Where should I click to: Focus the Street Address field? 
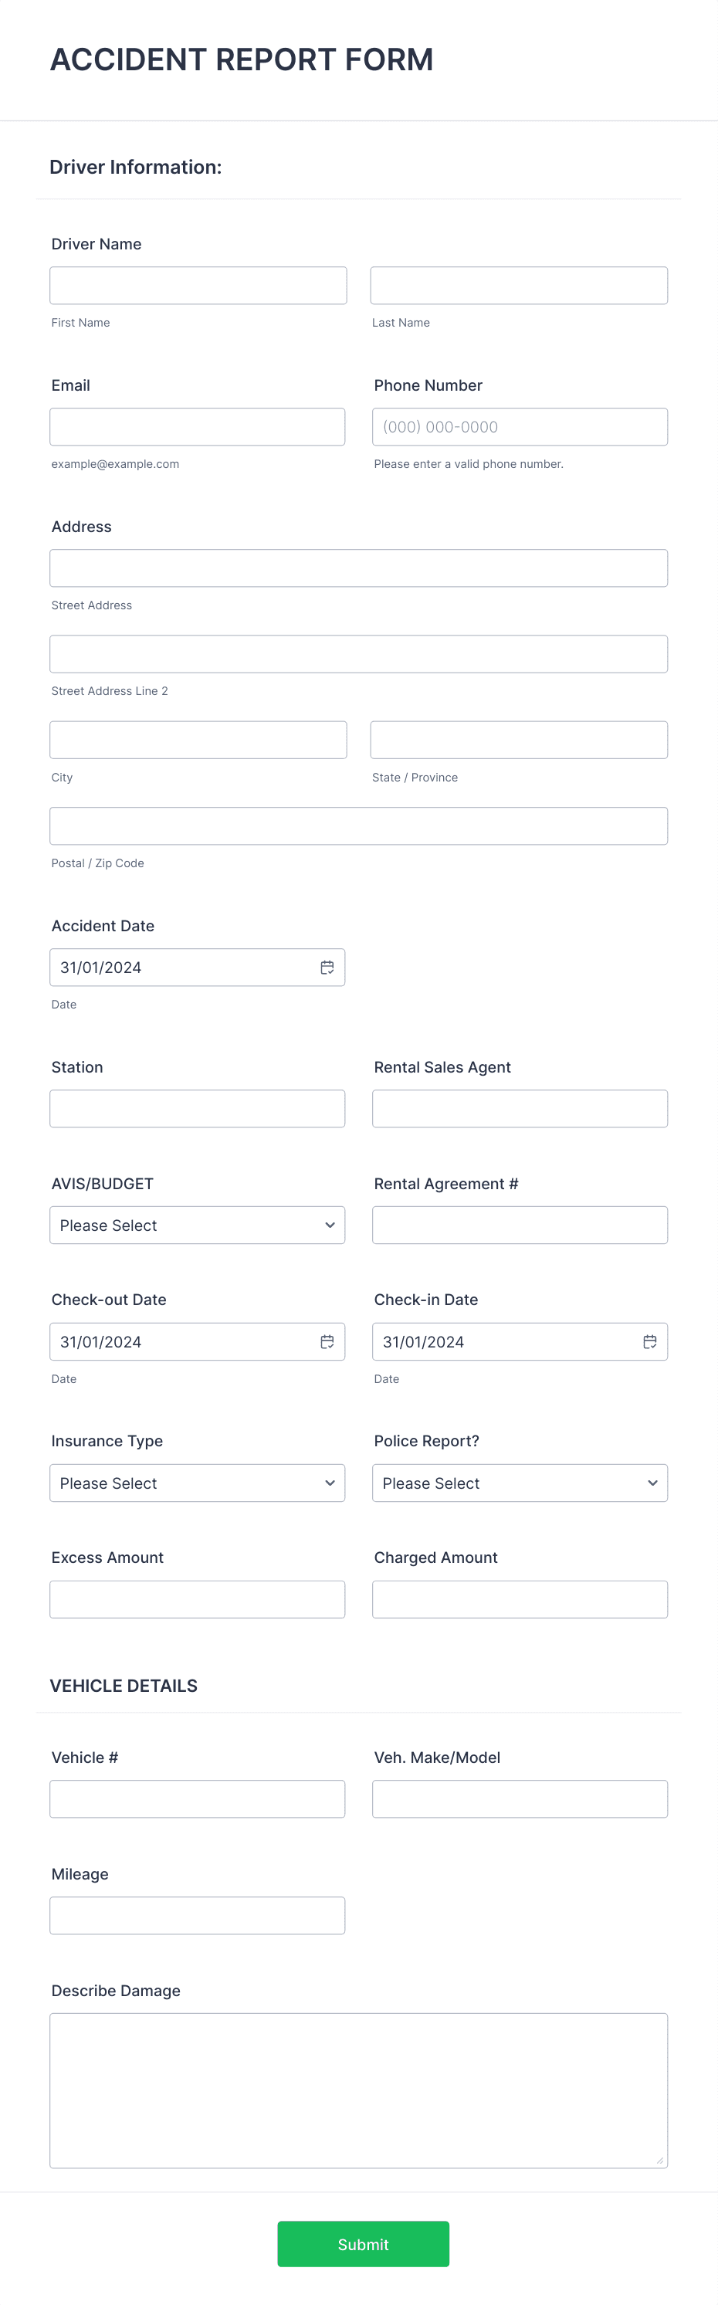pyautogui.click(x=358, y=568)
